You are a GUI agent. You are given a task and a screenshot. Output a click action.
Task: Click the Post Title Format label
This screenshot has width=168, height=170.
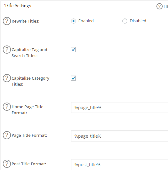29,164
